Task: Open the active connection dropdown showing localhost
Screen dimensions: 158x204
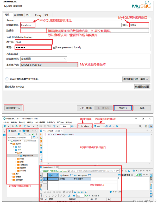Action: pos(85,126)
